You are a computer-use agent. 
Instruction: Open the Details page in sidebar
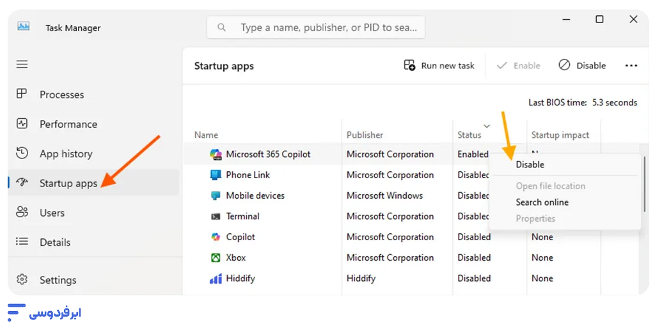[x=54, y=242]
